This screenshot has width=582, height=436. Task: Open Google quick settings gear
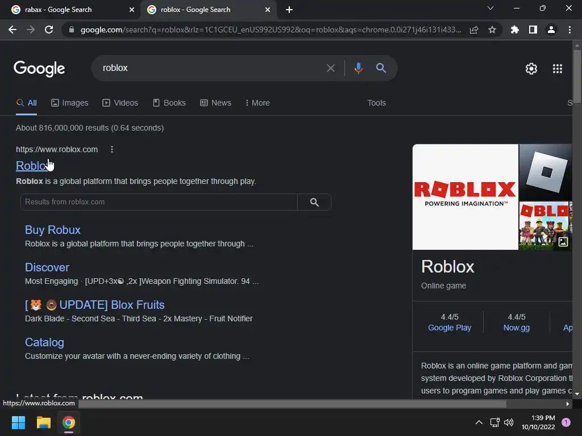(531, 69)
